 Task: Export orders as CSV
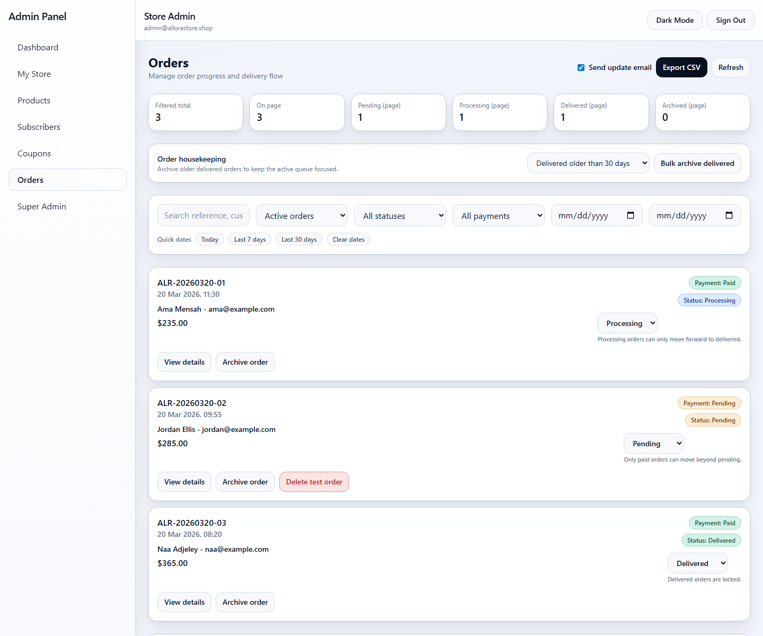[681, 67]
